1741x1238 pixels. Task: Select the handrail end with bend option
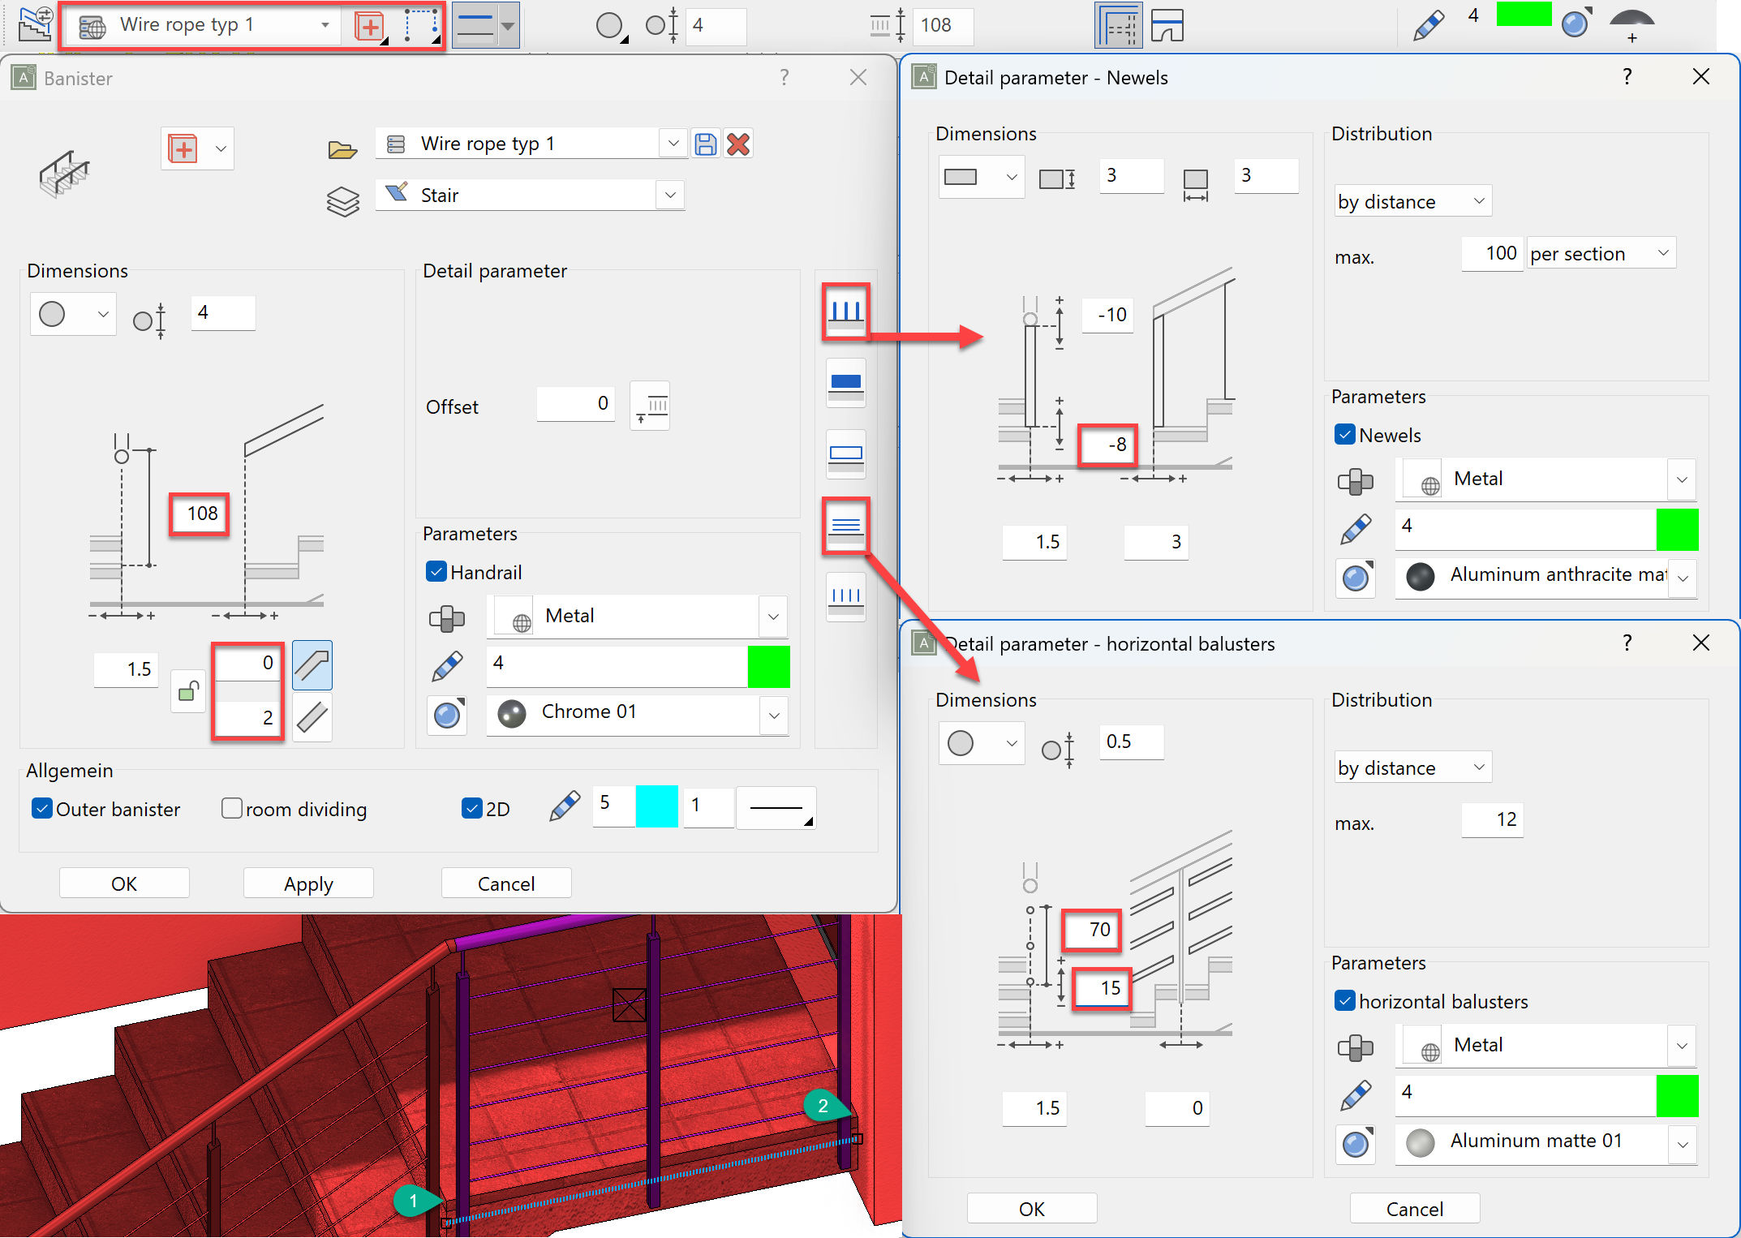[312, 665]
